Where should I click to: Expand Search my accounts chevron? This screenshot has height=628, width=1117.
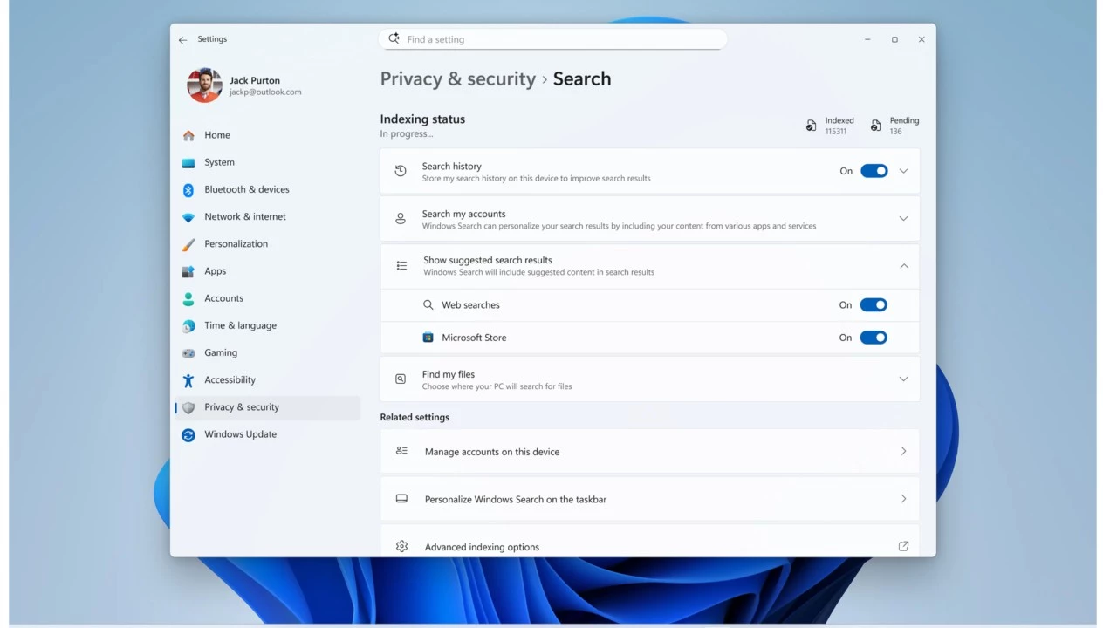tap(903, 219)
